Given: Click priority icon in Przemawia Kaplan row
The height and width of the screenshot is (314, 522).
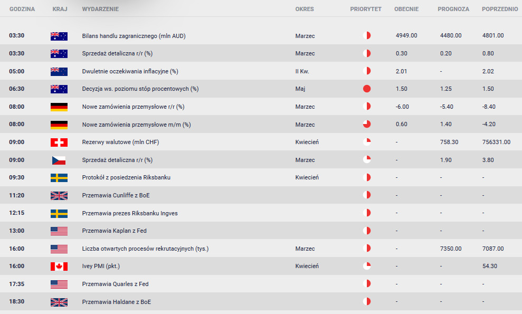Looking at the screenshot, I should 367,231.
